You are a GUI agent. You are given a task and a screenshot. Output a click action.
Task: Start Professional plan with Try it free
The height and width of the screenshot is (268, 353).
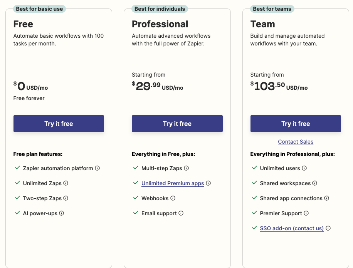pos(177,124)
